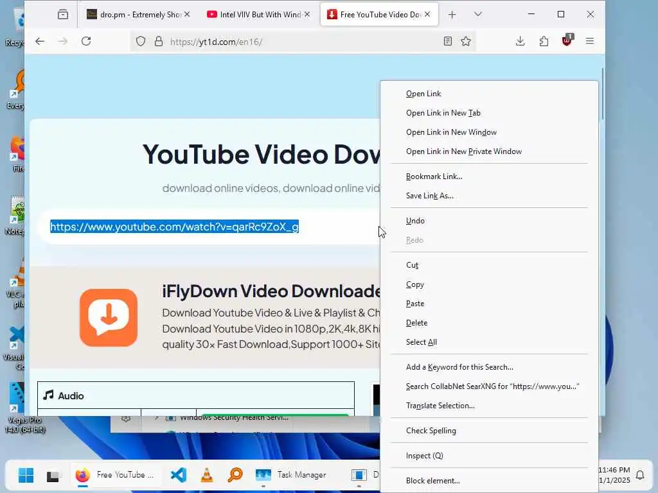Screen dimensions: 658x493
Task: Open the uBlock Origin extension icon
Action: click(x=567, y=40)
